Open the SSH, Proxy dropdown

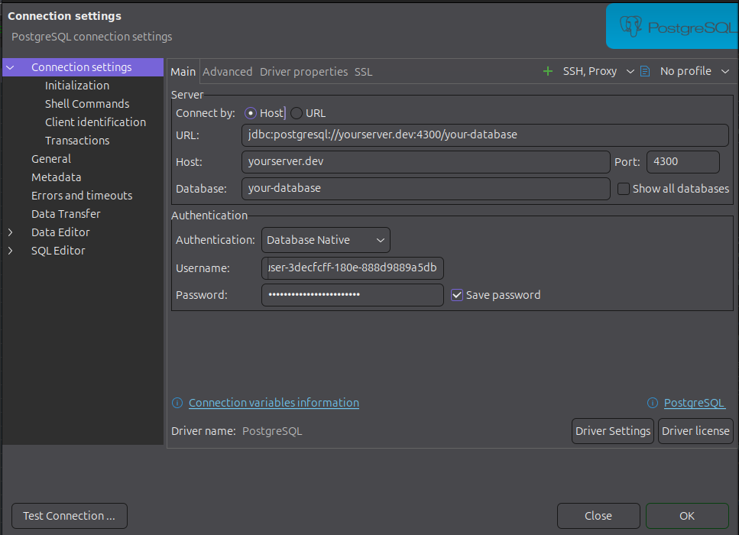pyautogui.click(x=630, y=71)
